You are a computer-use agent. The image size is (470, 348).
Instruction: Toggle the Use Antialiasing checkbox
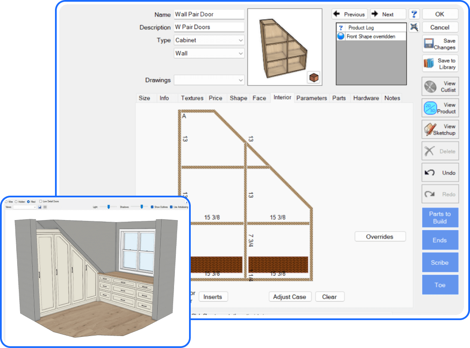point(171,207)
